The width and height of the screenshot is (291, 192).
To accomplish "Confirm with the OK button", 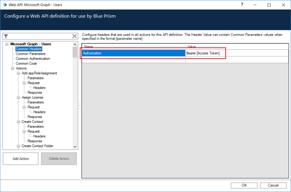I will click(x=244, y=185).
